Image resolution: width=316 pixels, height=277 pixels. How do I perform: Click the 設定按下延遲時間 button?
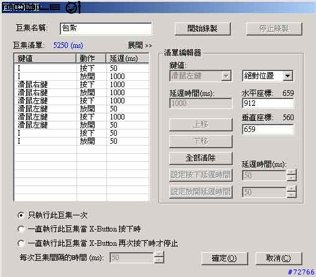201,175
